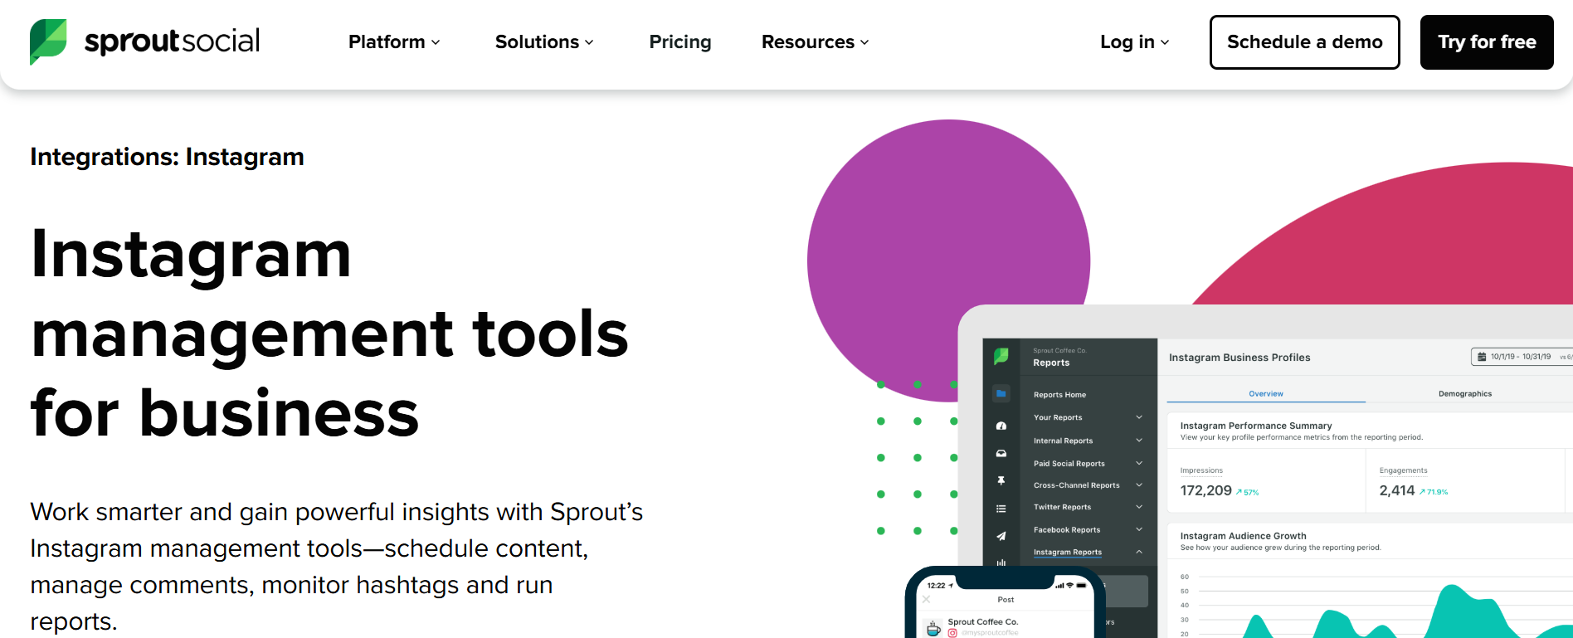
Task: Click the Instagram Audience Growth heading
Action: click(1243, 536)
